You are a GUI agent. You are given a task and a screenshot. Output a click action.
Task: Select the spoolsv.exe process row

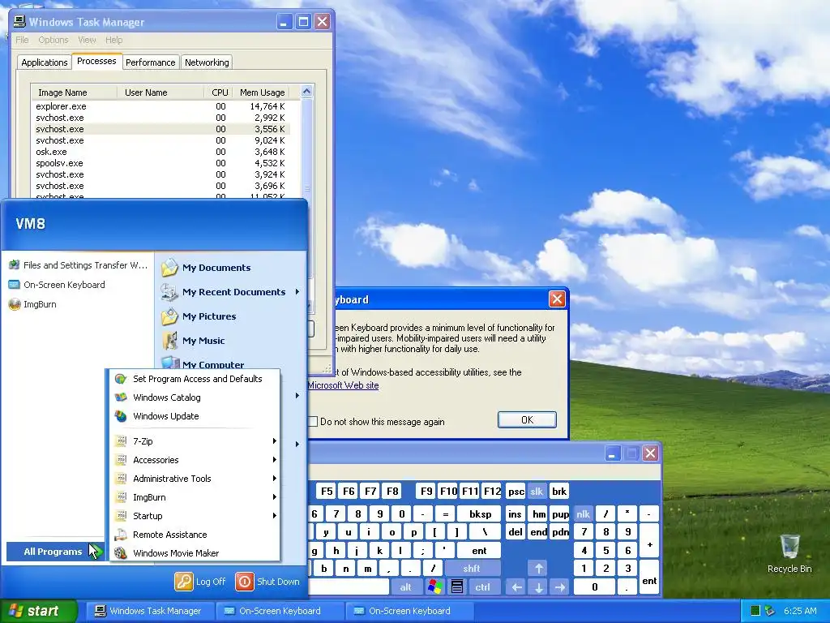[160, 163]
